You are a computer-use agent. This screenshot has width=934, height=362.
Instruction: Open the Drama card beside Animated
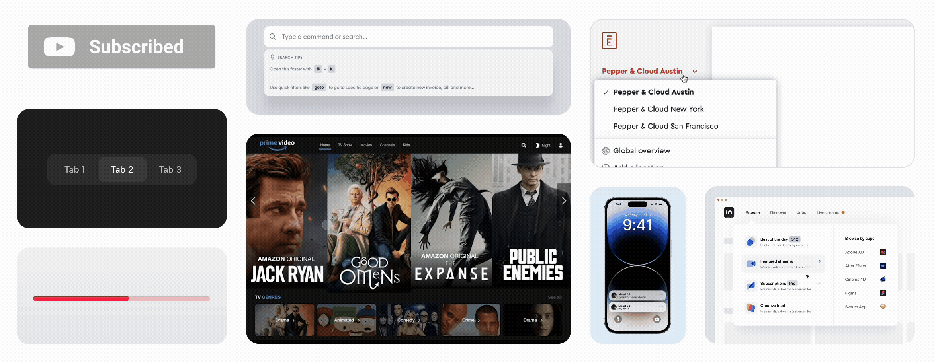tap(284, 320)
